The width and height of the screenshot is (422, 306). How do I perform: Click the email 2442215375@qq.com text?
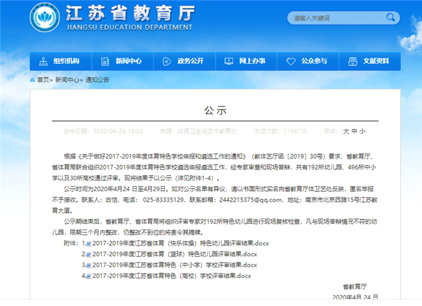[x=251, y=200]
